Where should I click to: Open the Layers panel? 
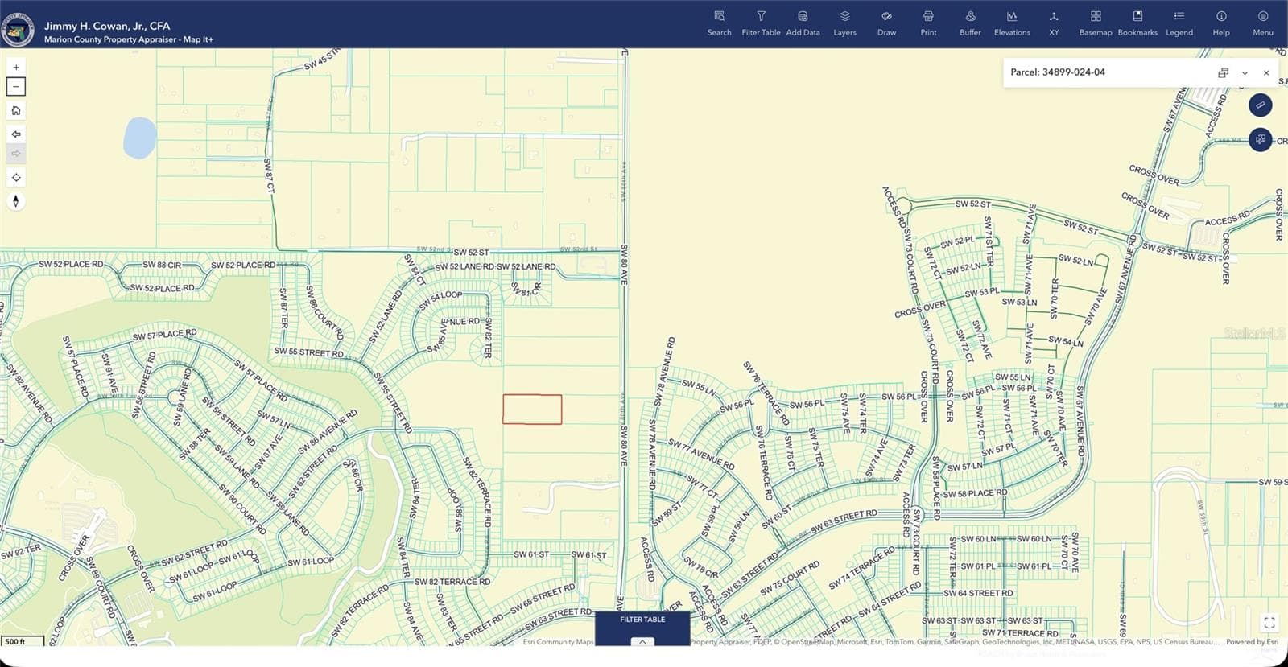point(844,23)
